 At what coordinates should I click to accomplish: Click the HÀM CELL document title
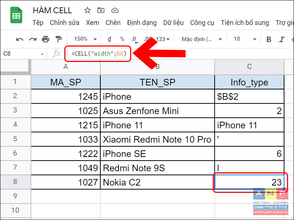[x=52, y=11]
